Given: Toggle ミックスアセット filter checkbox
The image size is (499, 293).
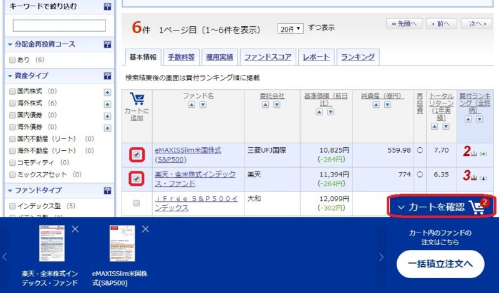Looking at the screenshot, I should coord(12,175).
